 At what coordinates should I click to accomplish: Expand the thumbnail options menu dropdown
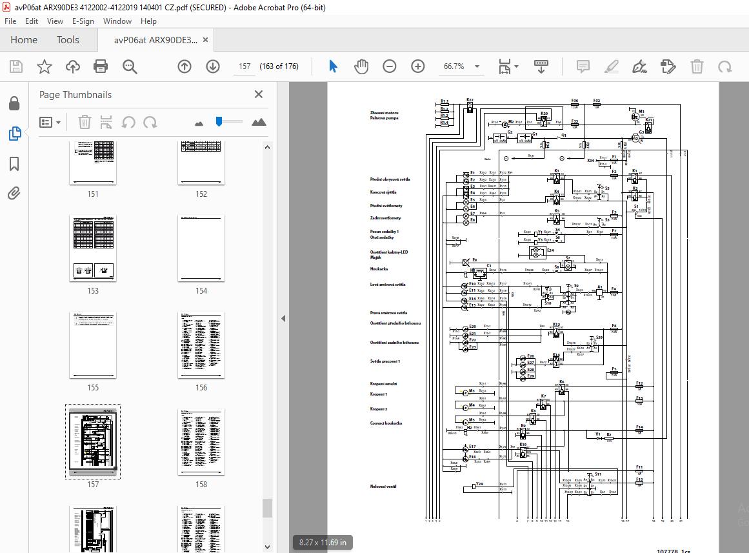pos(50,123)
